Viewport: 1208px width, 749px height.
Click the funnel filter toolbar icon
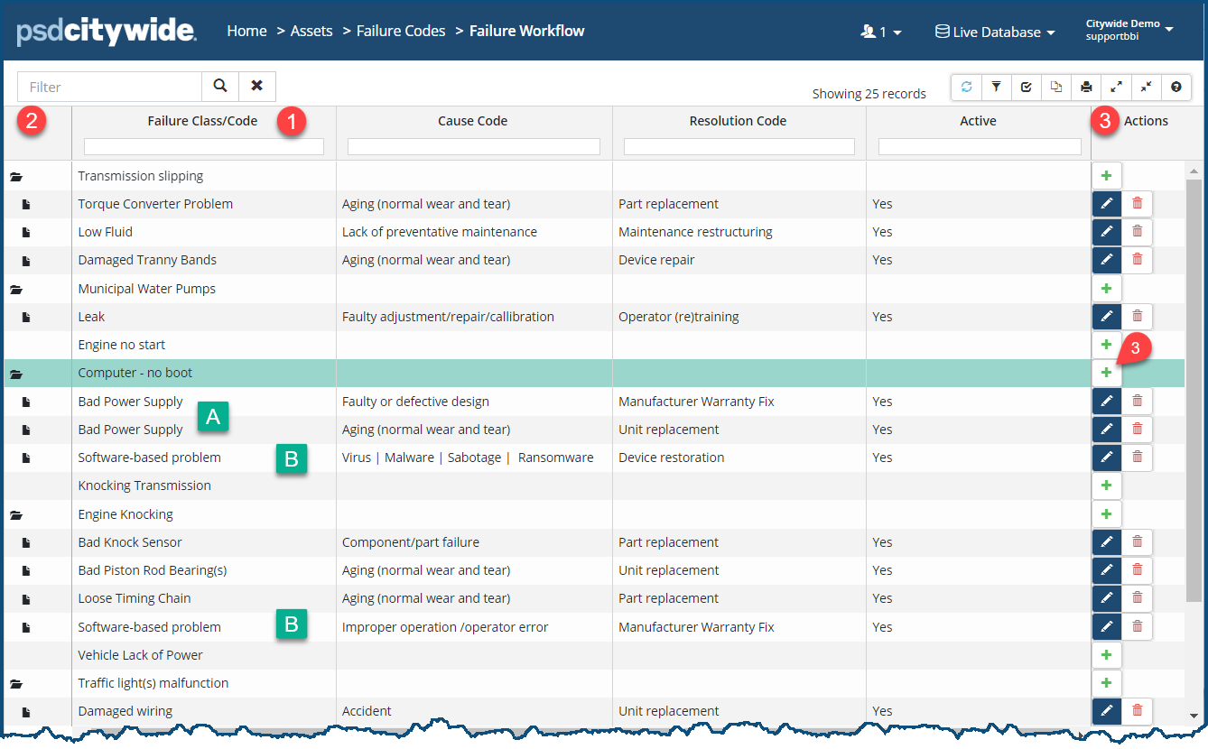coord(996,87)
